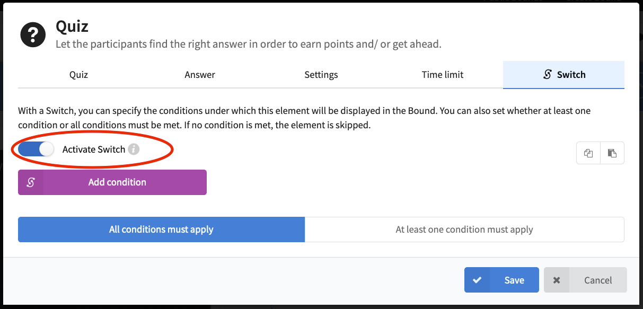The image size is (643, 309).
Task: Click the link icon on Add condition
Action: point(31,182)
